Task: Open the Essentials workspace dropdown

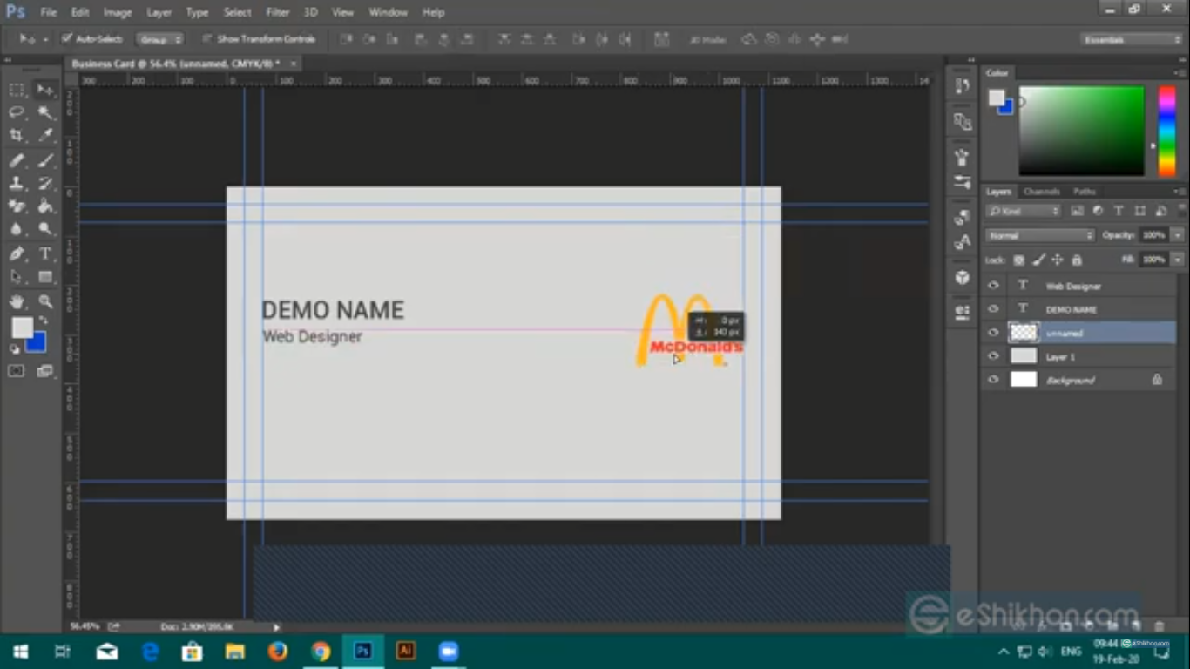Action: coord(1131,39)
